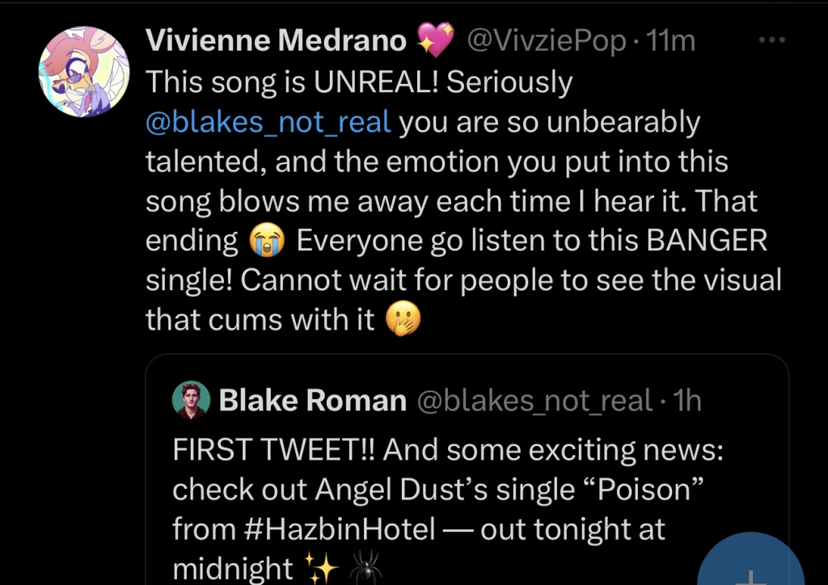Open the quoted FIRST TWEET card
The image size is (828, 585).
pos(467,469)
